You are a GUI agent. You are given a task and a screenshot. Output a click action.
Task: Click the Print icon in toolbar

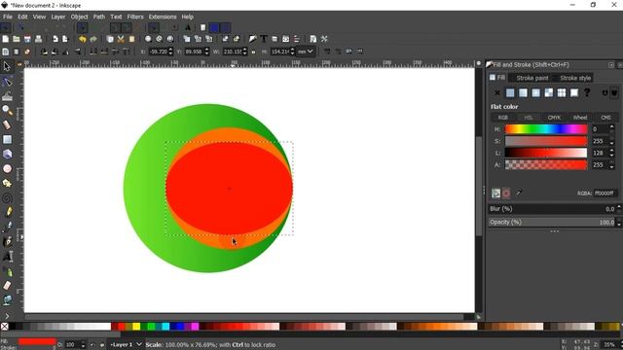click(39, 39)
